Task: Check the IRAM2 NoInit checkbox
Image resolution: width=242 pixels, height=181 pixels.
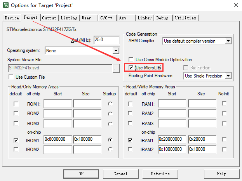Action: 224,150
